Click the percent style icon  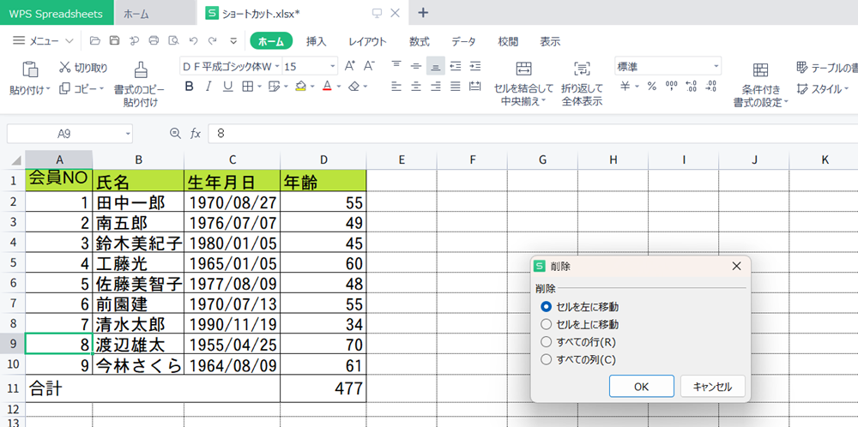click(652, 87)
